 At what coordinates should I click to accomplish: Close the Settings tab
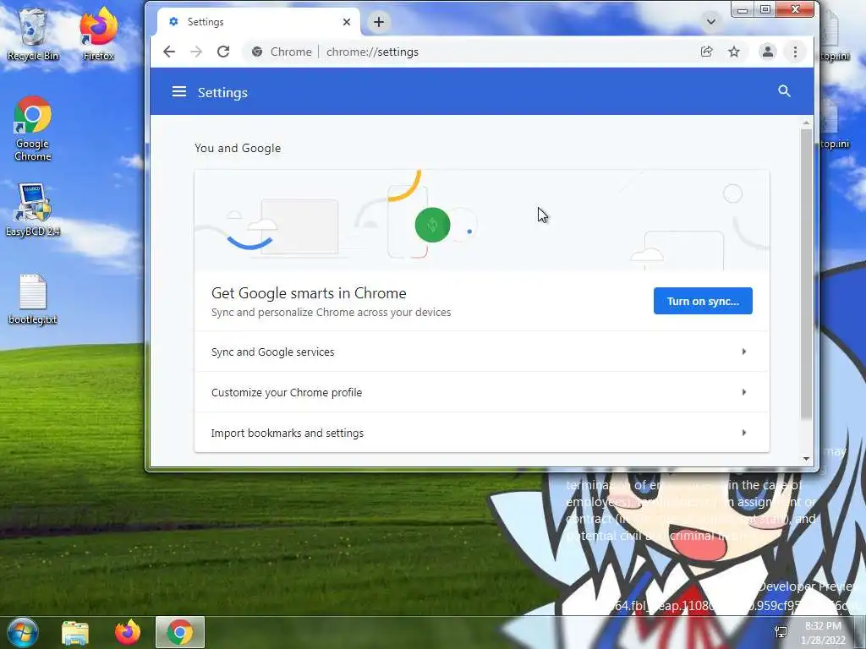point(346,22)
